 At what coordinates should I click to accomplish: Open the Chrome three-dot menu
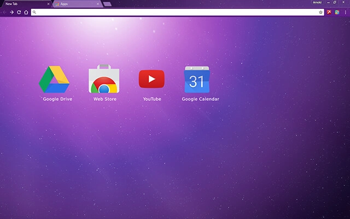point(345,12)
